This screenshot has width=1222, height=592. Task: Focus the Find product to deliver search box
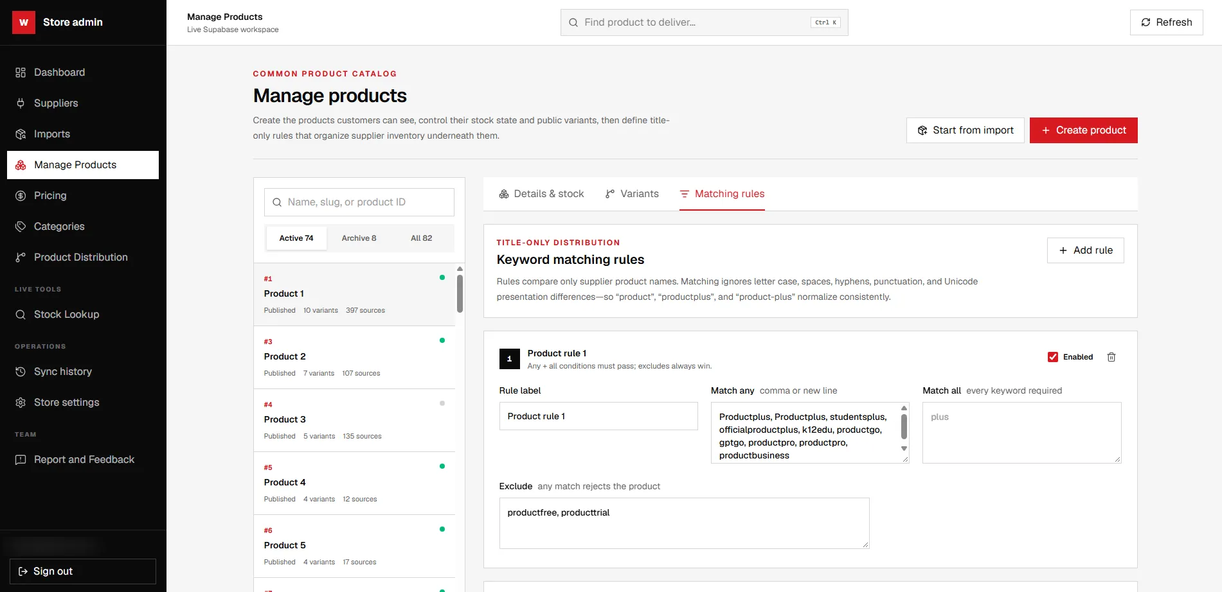704,22
